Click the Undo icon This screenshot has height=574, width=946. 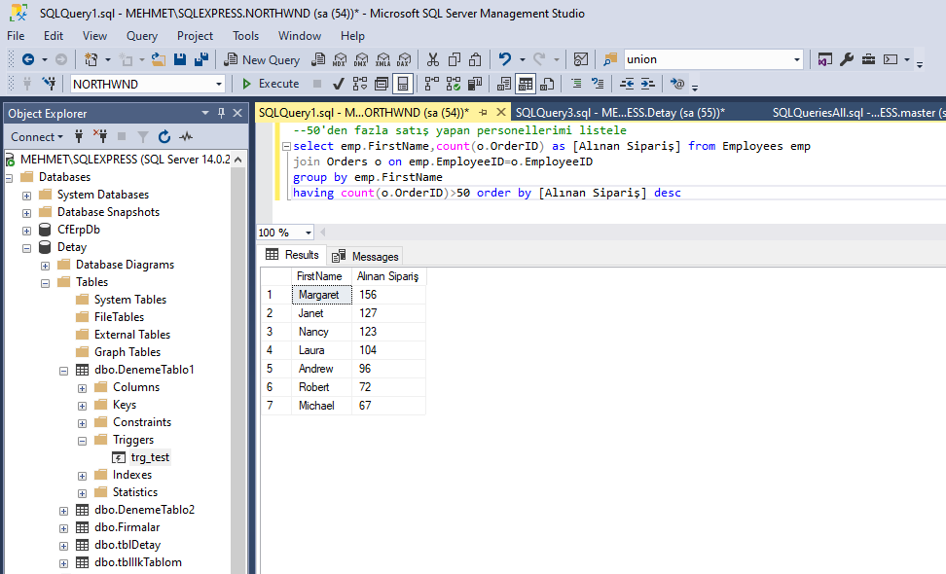[x=506, y=58]
